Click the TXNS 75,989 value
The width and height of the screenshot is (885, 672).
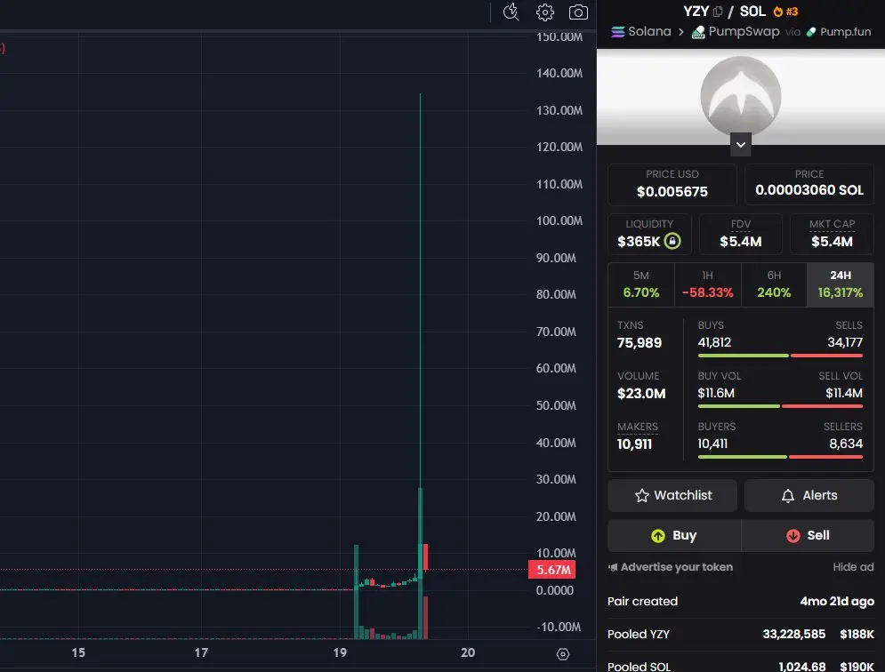click(x=639, y=343)
